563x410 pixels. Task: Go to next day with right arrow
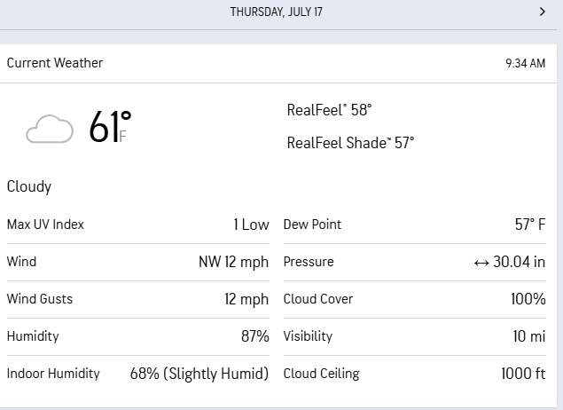543,12
